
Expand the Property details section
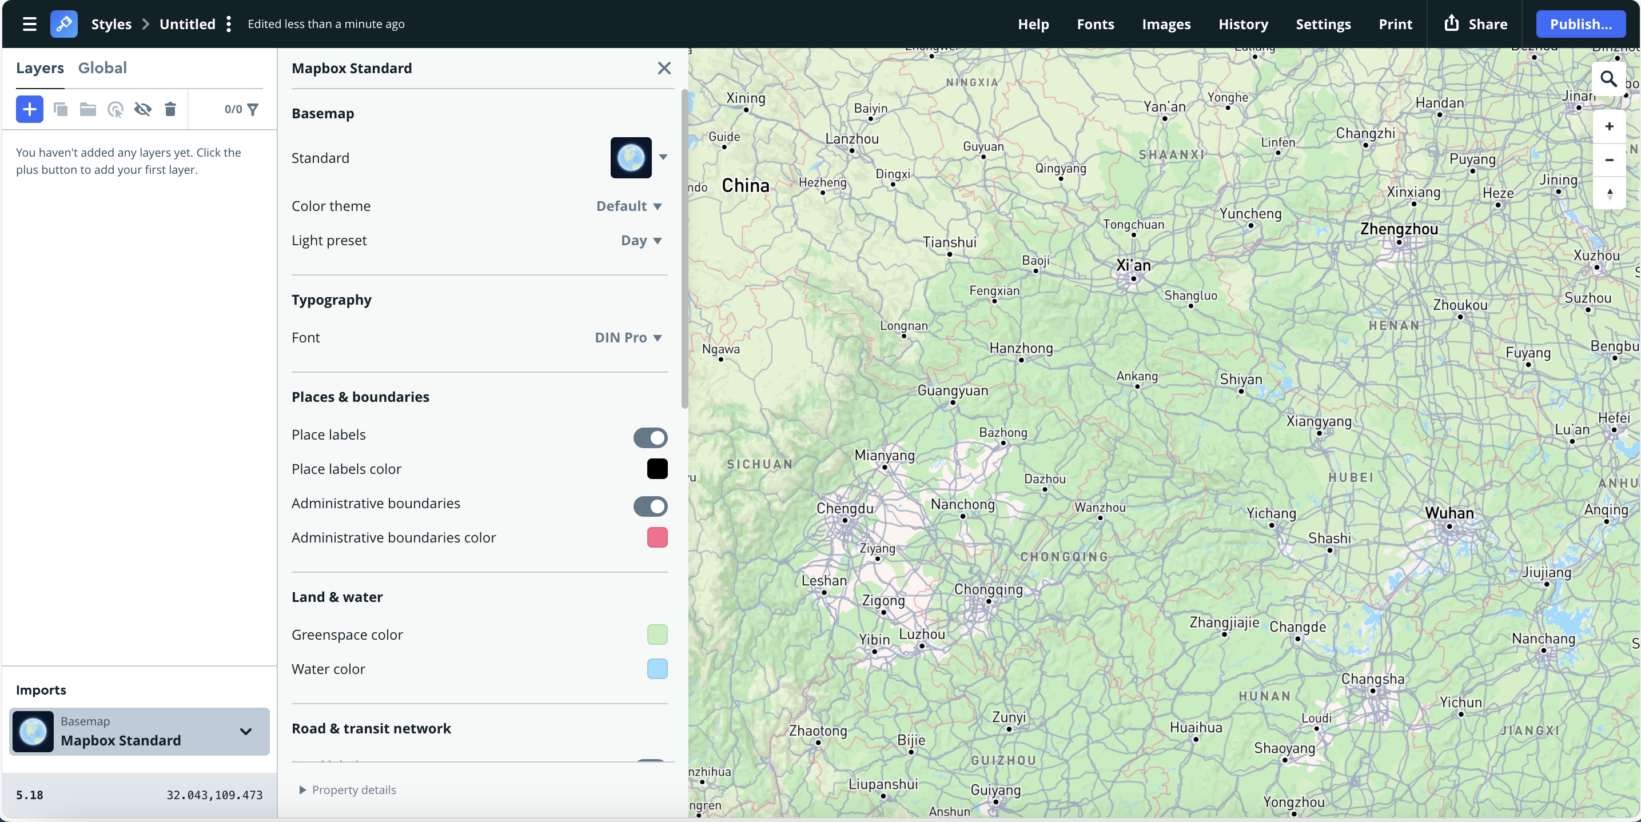(348, 789)
